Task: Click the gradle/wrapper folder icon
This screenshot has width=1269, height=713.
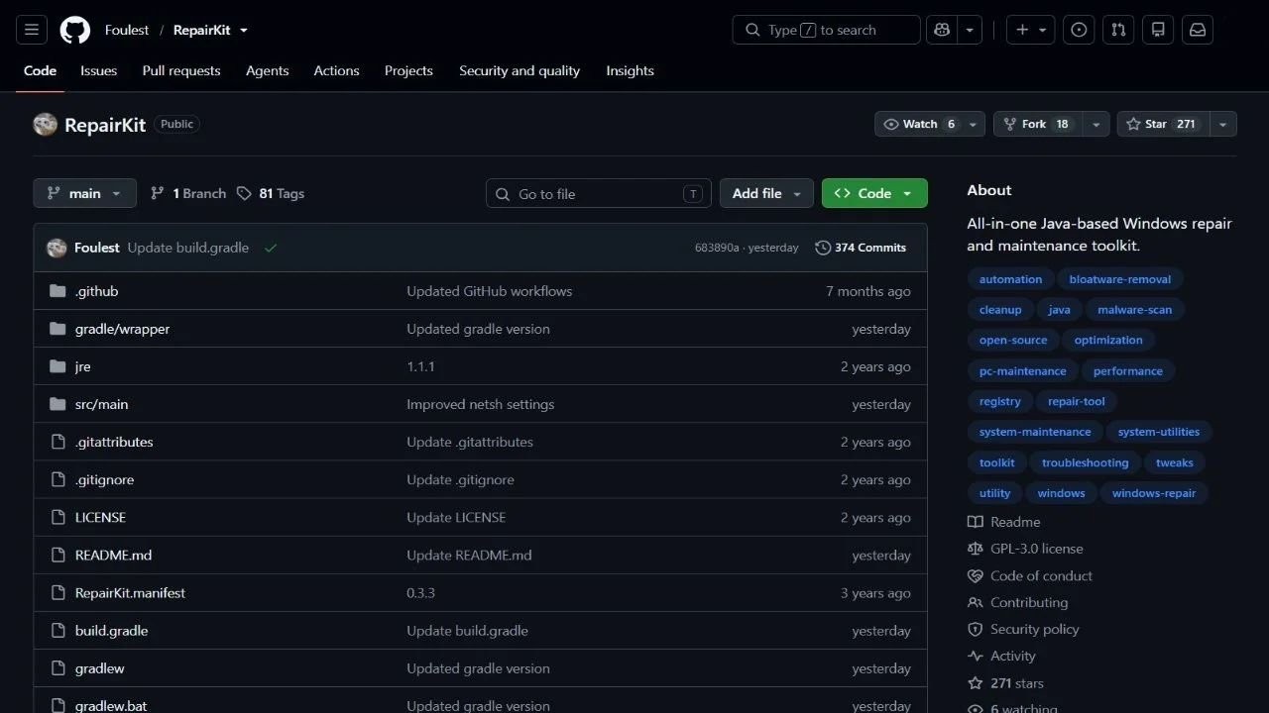Action: click(58, 329)
